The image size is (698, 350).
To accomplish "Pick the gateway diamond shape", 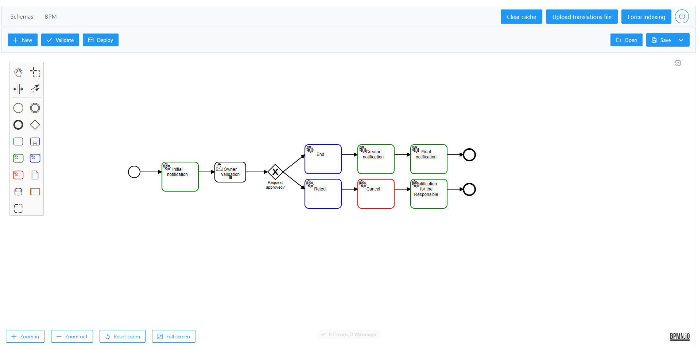I will coord(35,125).
